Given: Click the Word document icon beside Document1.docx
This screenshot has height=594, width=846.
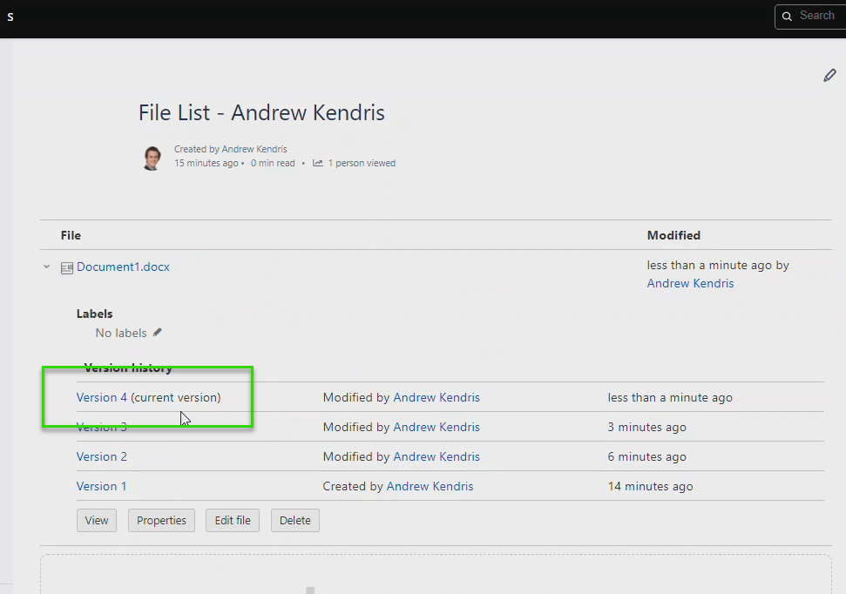Looking at the screenshot, I should pyautogui.click(x=67, y=267).
